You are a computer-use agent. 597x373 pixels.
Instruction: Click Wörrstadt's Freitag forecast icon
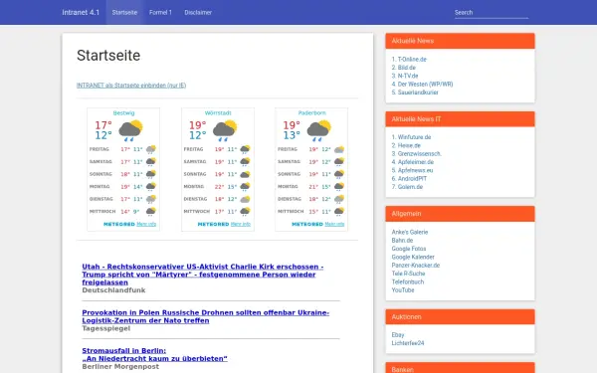245,149
